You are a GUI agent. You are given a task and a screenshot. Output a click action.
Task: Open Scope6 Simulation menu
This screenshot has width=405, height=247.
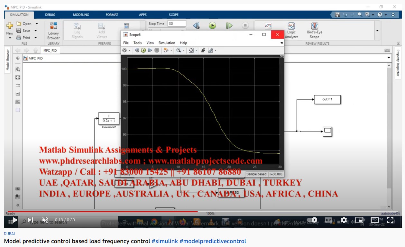click(x=167, y=43)
